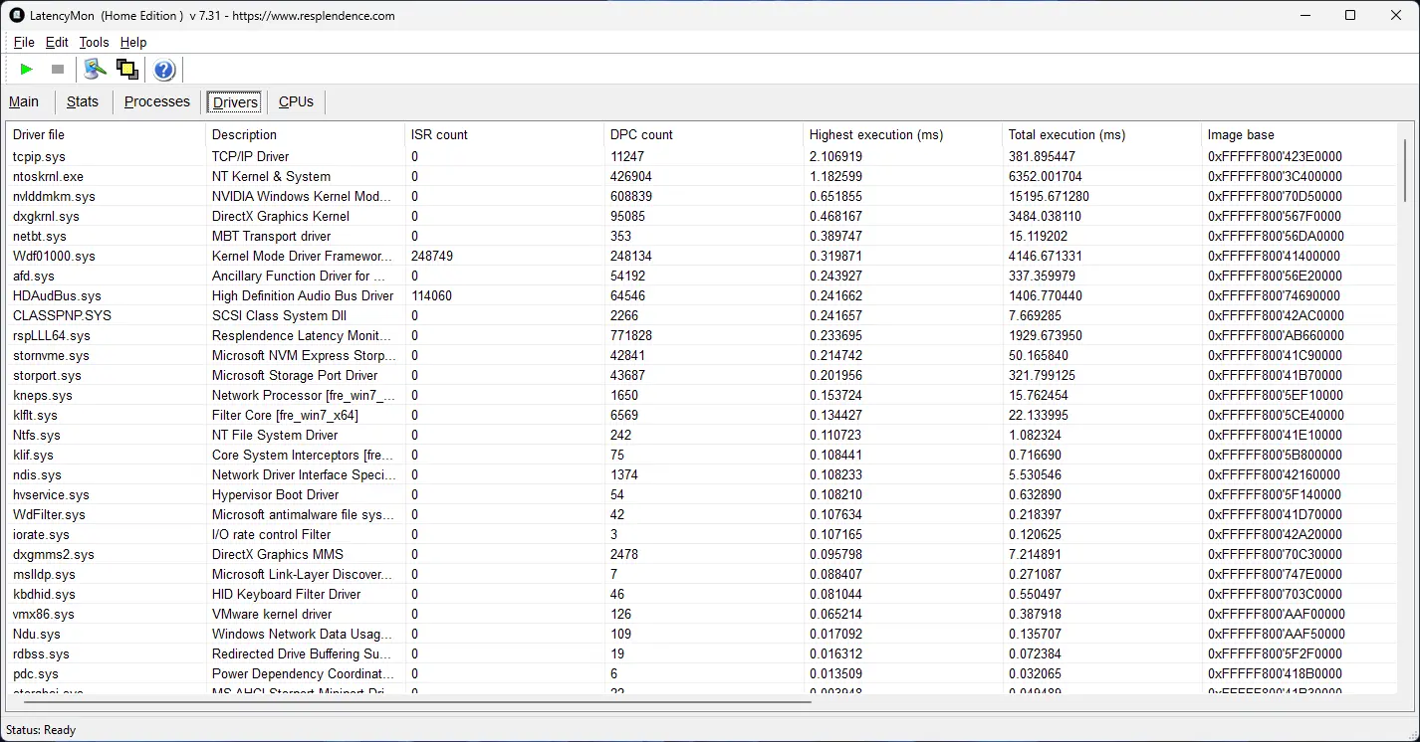Switch to the Main tab
1420x742 pixels.
(x=24, y=101)
